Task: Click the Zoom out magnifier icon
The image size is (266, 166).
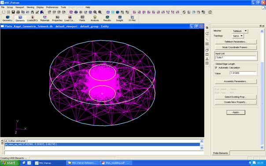Action: click(x=95, y=12)
